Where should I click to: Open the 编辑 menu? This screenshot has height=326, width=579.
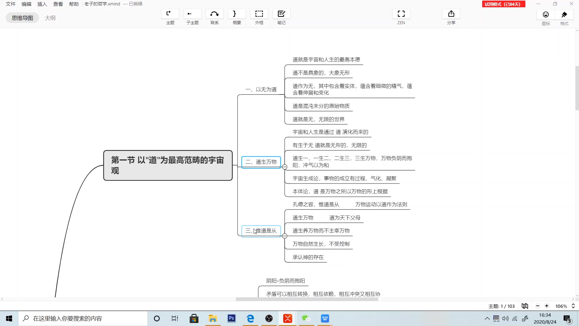pos(27,4)
